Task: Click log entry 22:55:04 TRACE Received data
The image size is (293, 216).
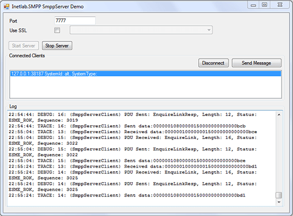Action: (x=133, y=132)
